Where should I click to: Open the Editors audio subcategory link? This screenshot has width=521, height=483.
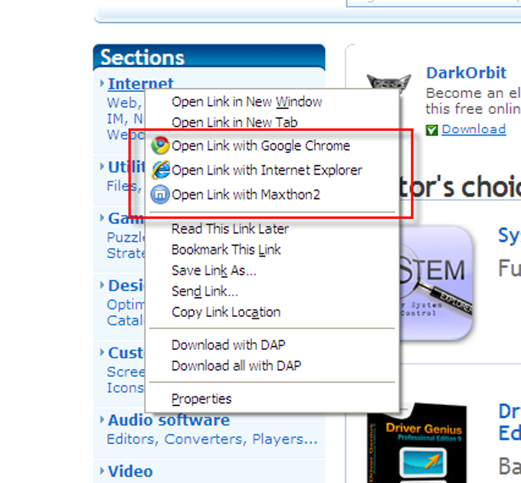130,439
